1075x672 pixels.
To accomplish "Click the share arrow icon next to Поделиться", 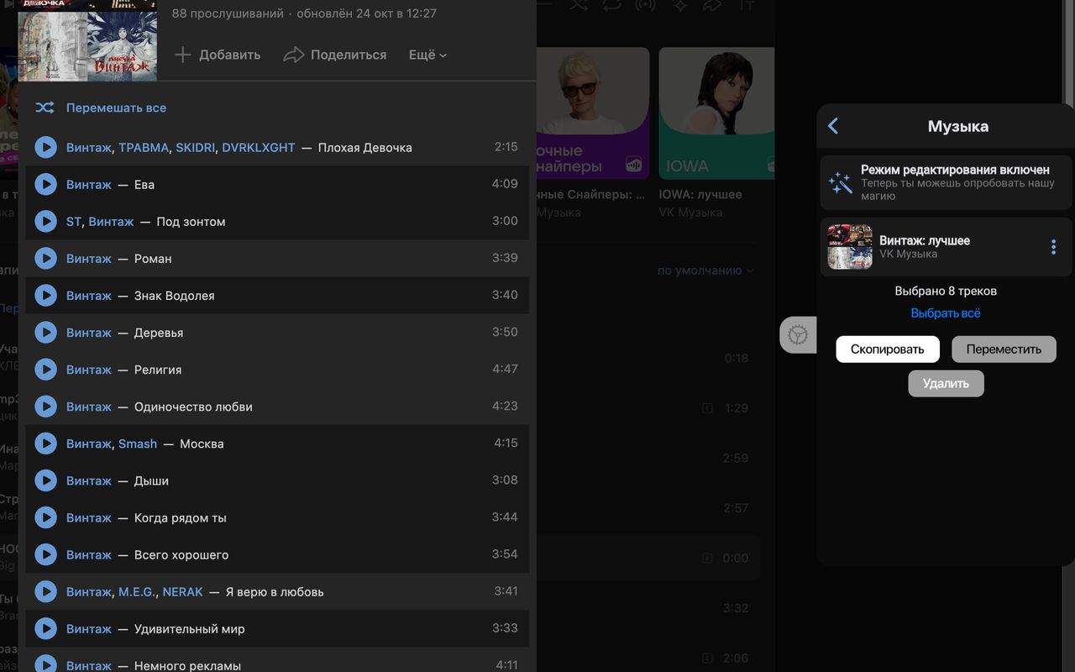I will pos(293,55).
